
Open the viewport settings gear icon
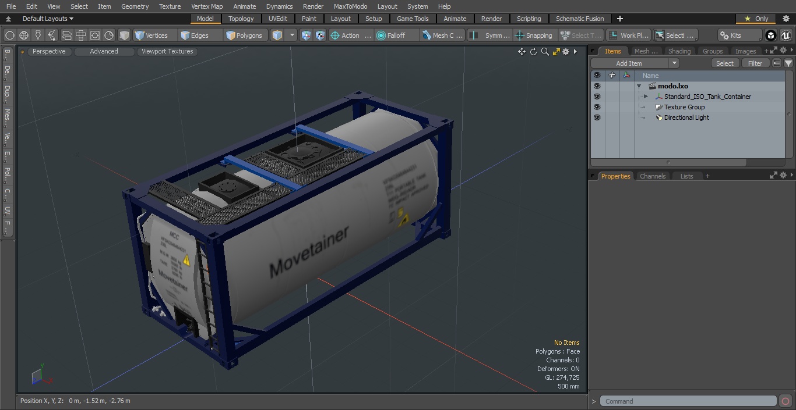point(565,52)
